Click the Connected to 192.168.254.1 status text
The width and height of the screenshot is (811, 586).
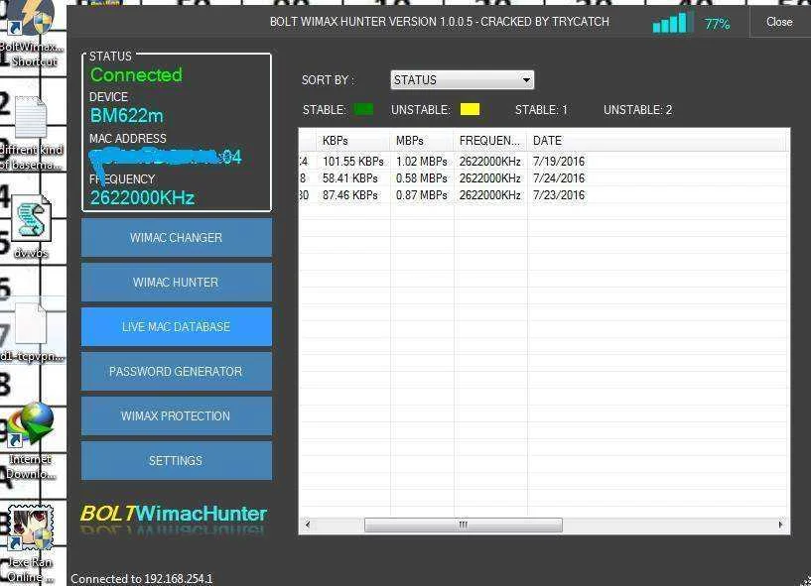(142, 579)
